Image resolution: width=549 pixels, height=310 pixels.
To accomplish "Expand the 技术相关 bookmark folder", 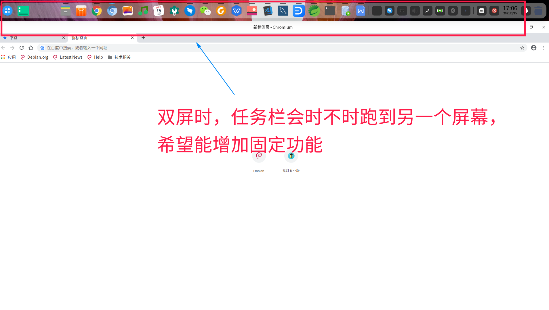I will click(119, 57).
